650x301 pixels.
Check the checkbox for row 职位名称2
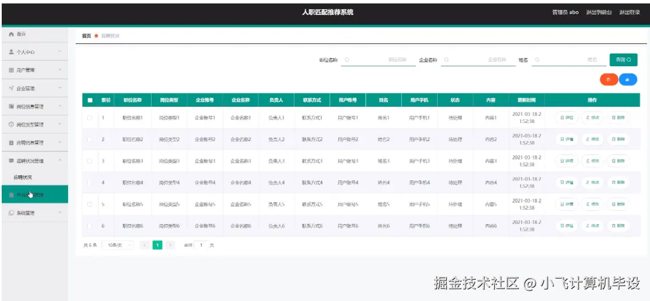pos(89,139)
